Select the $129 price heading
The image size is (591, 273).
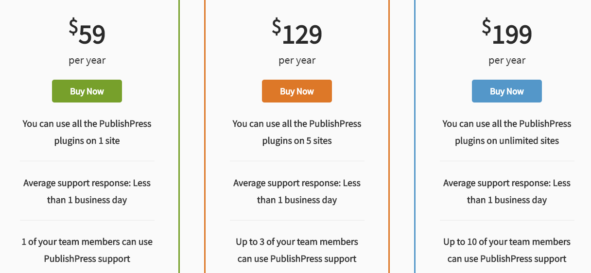click(x=297, y=33)
